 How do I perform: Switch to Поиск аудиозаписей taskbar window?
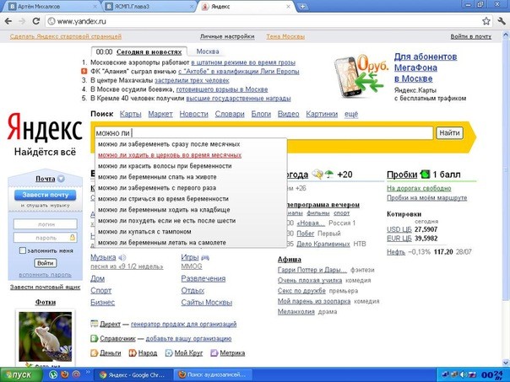(x=214, y=375)
